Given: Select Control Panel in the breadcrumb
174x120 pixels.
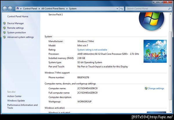Looking at the screenshot, I should (x=30, y=9).
